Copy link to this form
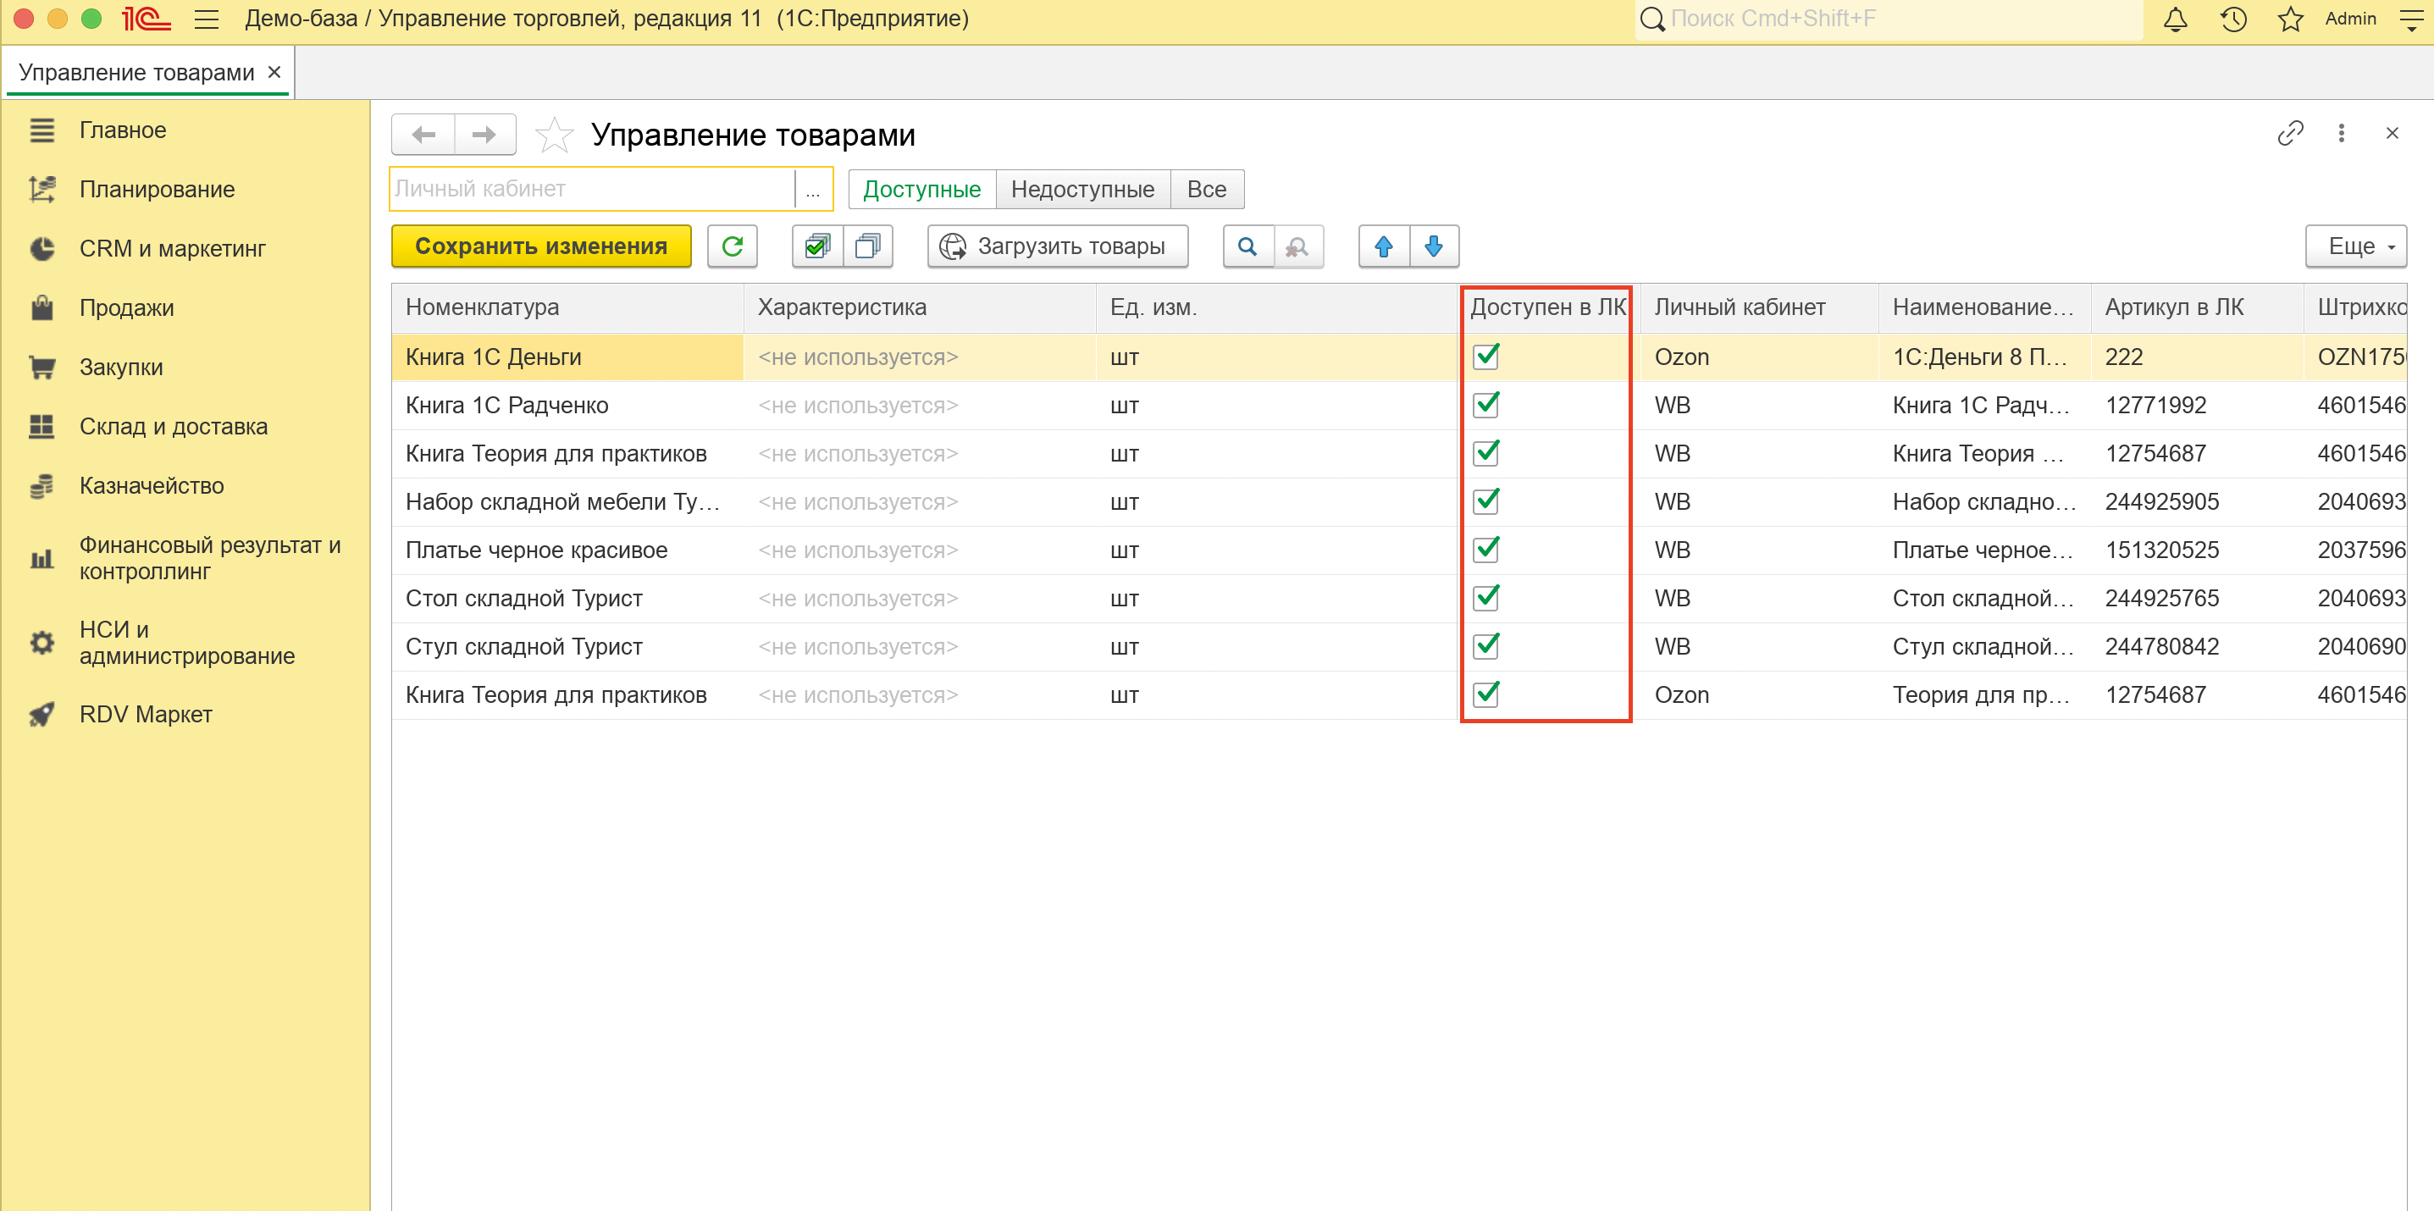Image resolution: width=2434 pixels, height=1211 pixels. 2289,133
